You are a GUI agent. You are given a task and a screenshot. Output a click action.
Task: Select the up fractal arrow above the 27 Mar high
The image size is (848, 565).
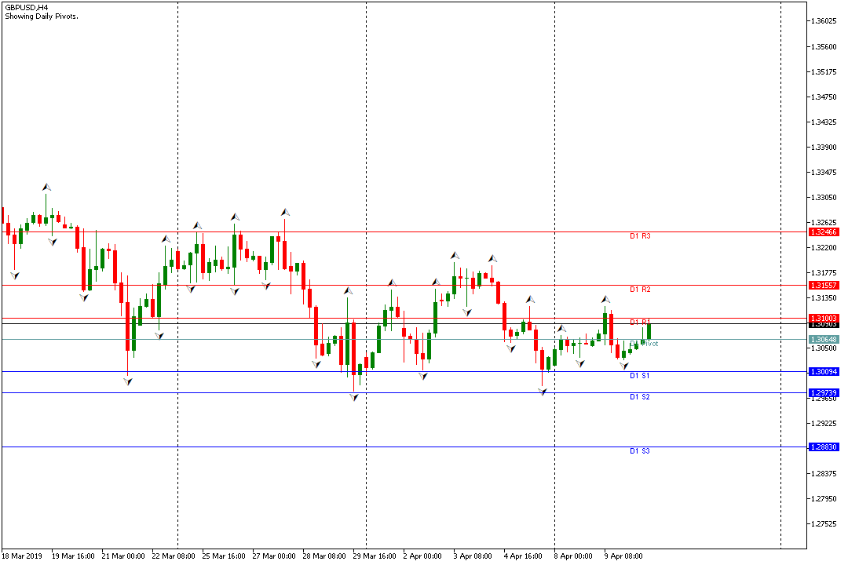pyautogui.click(x=285, y=212)
